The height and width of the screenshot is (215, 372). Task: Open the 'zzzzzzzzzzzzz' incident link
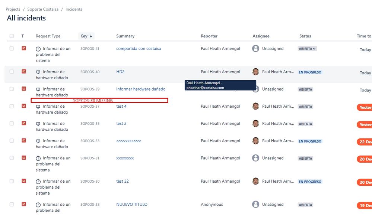(128, 141)
